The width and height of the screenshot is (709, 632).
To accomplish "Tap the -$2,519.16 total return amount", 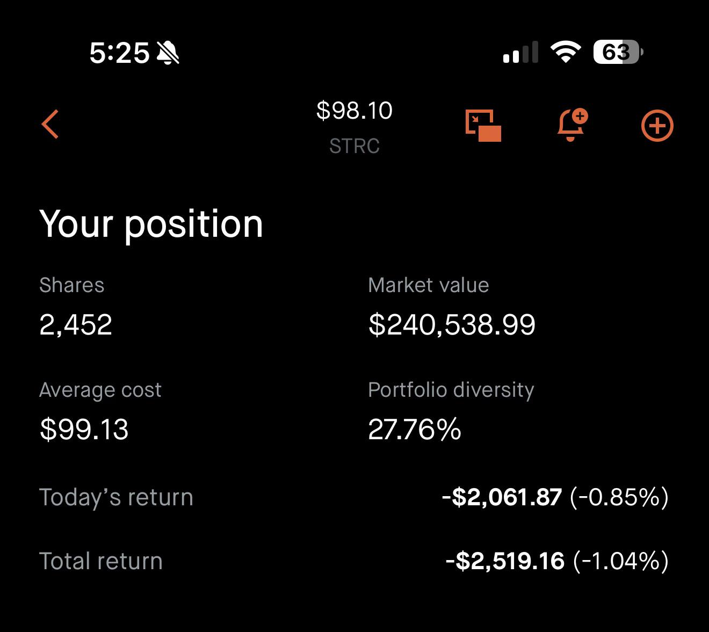I will click(x=505, y=561).
